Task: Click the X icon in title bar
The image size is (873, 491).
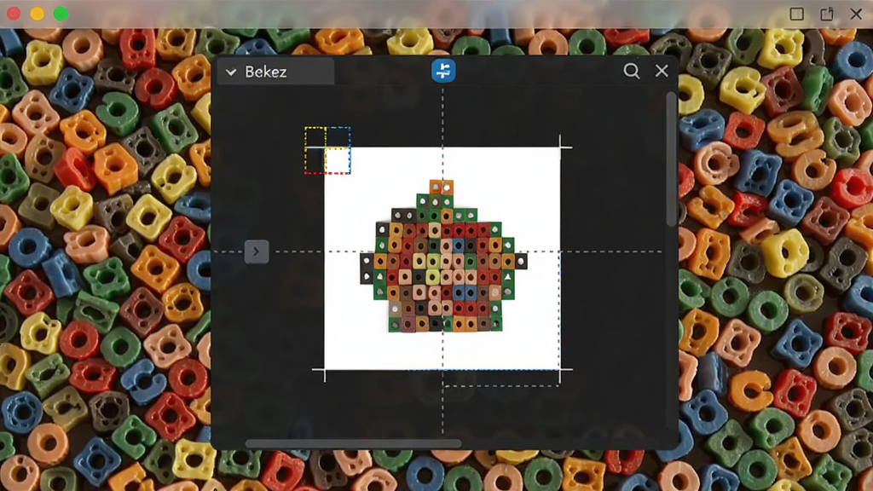Action: 856,14
